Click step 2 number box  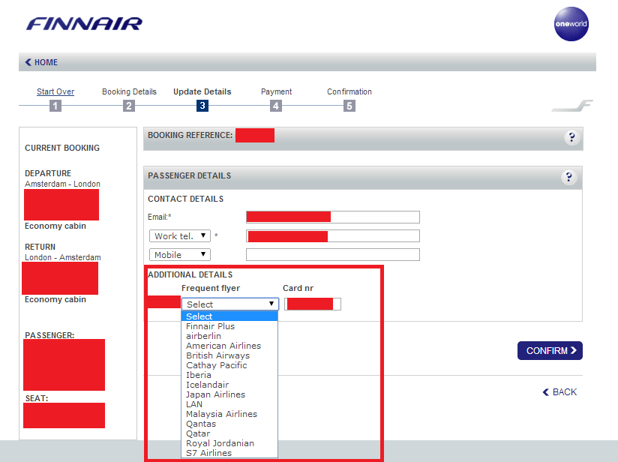point(129,106)
